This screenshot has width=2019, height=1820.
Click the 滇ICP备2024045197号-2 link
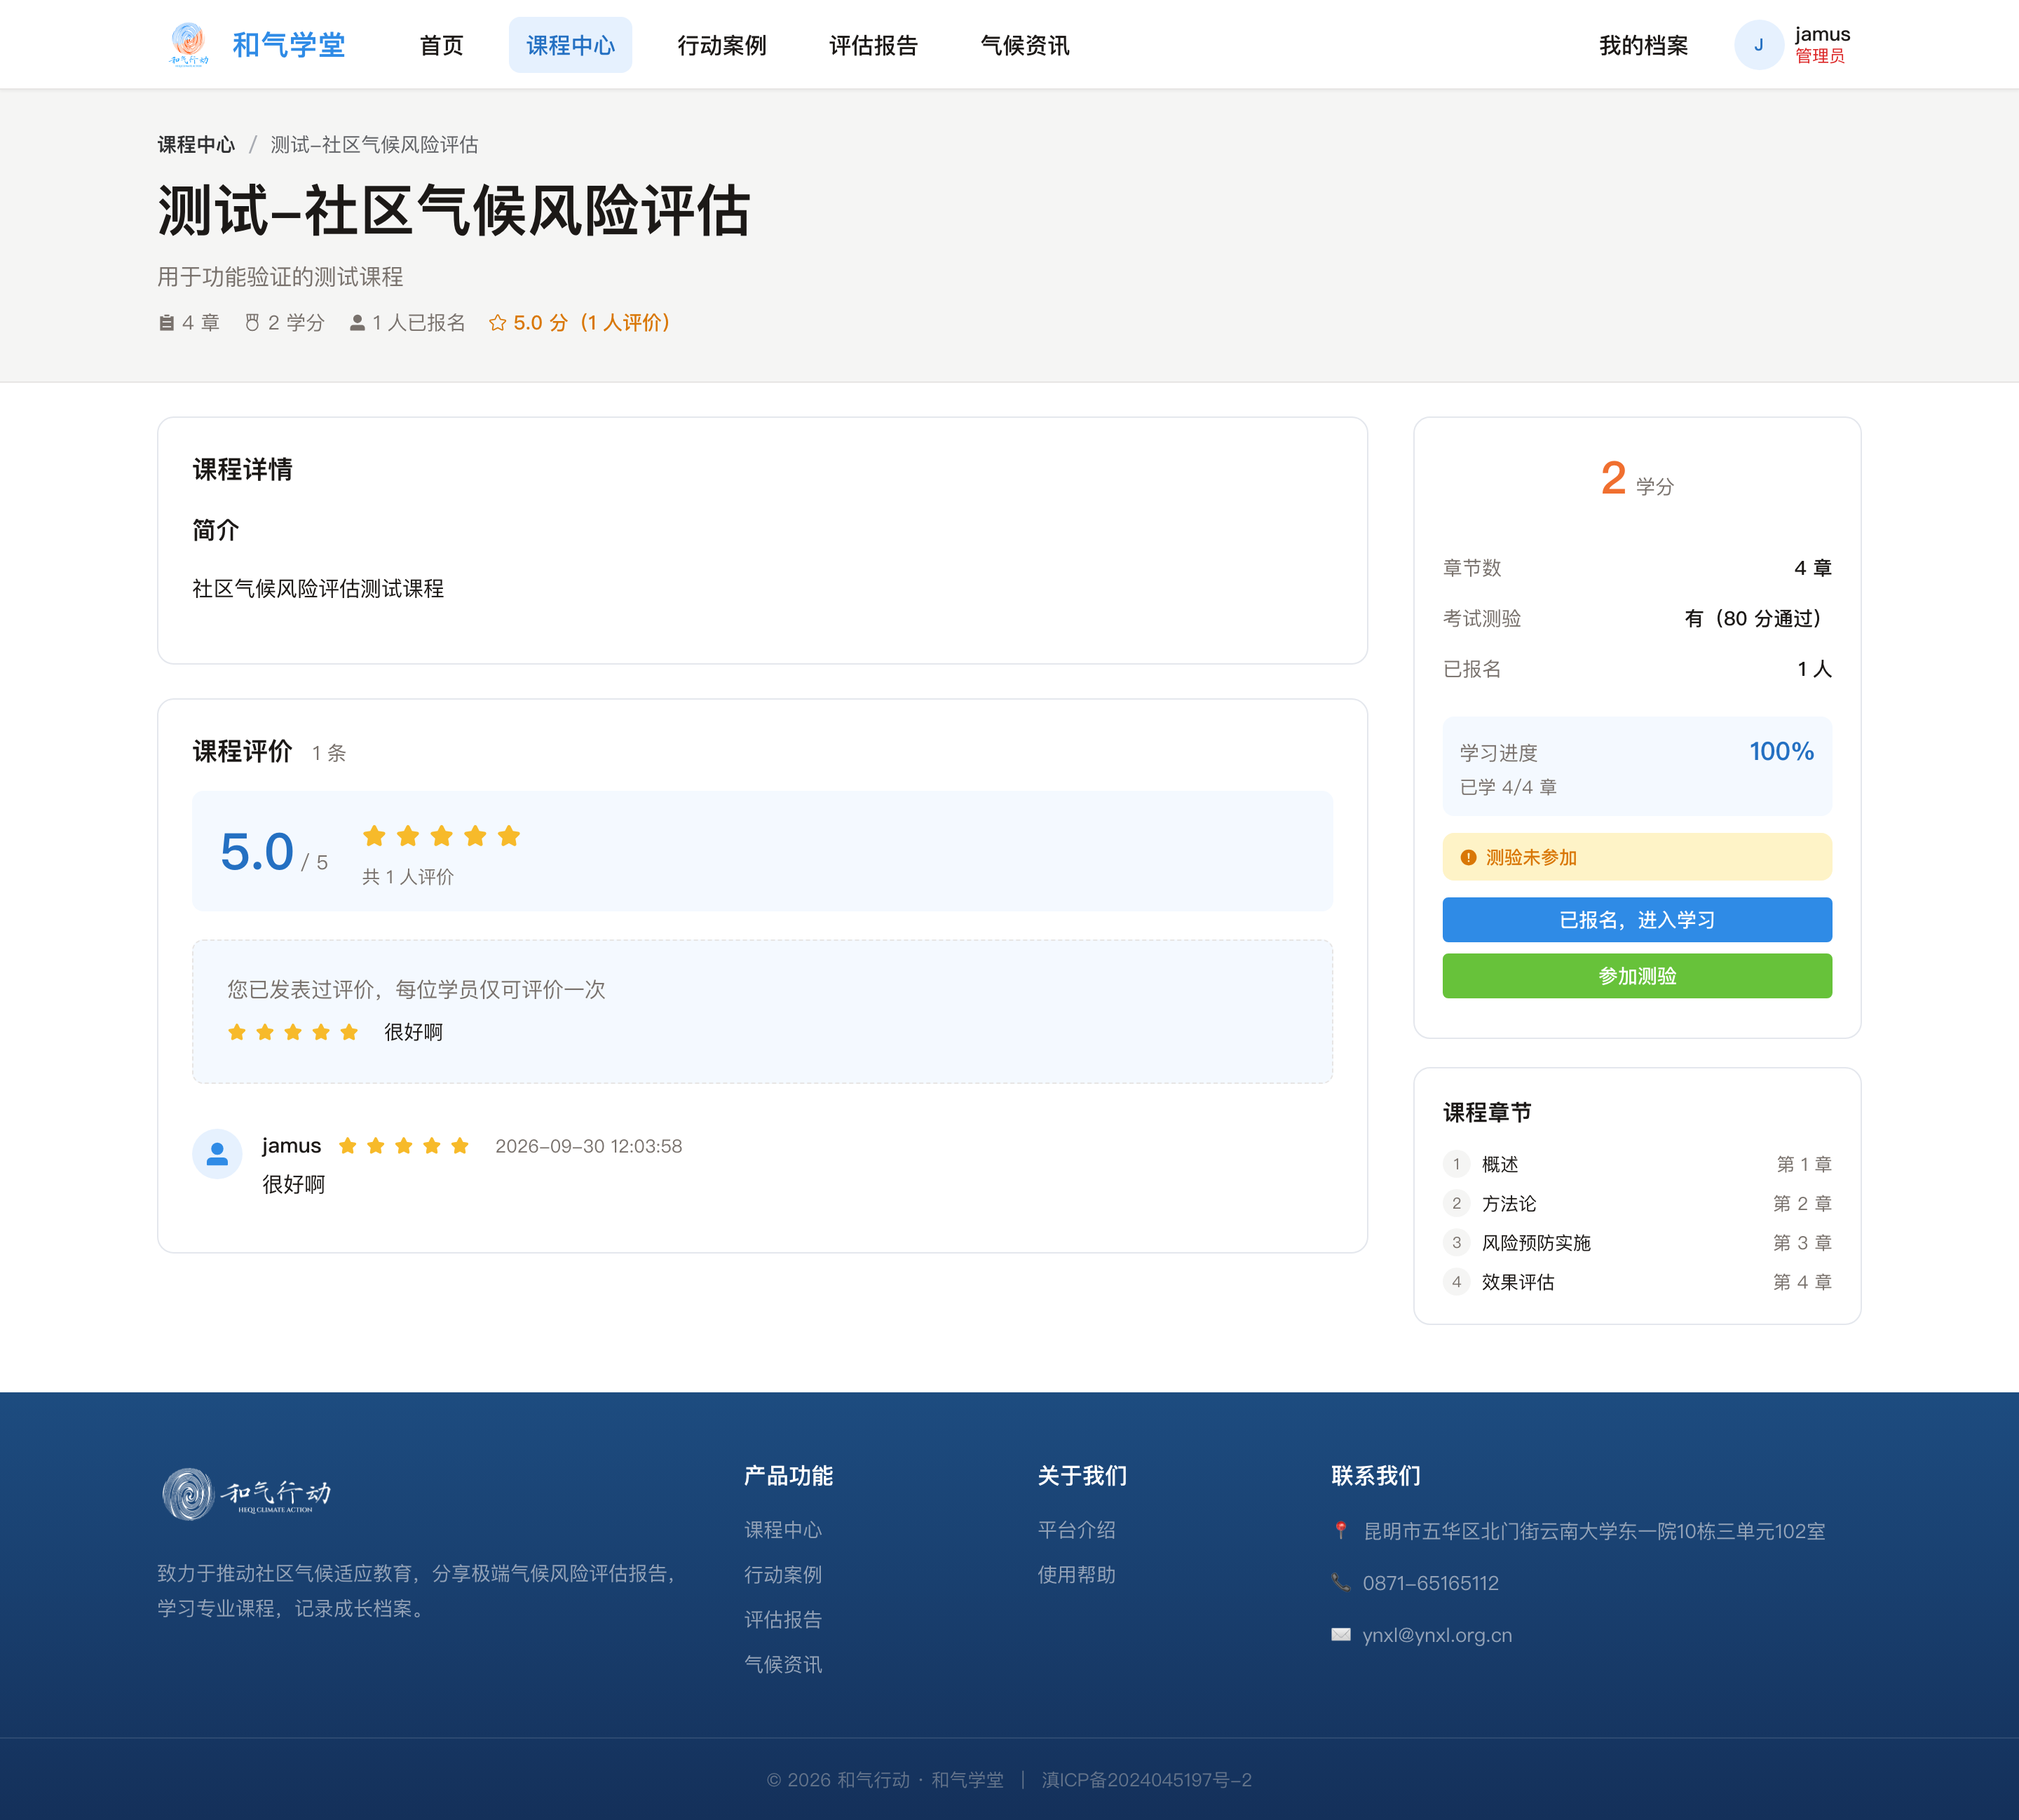tap(1146, 1780)
